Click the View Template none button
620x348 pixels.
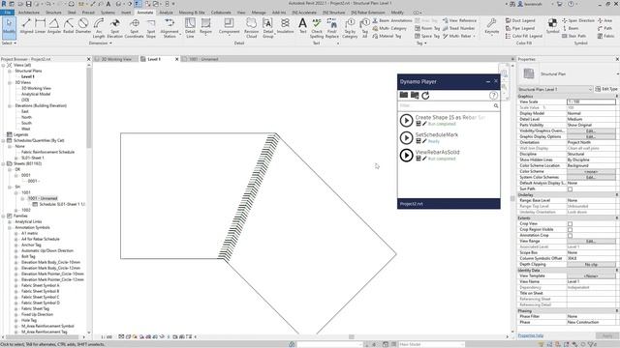[591, 276]
